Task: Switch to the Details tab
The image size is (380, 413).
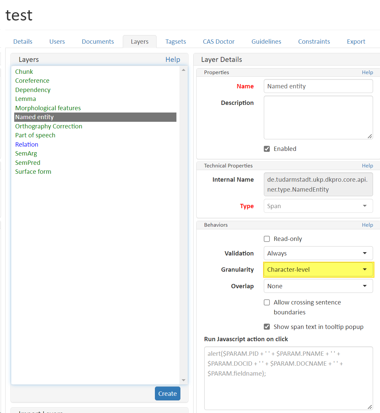Action: tap(23, 41)
